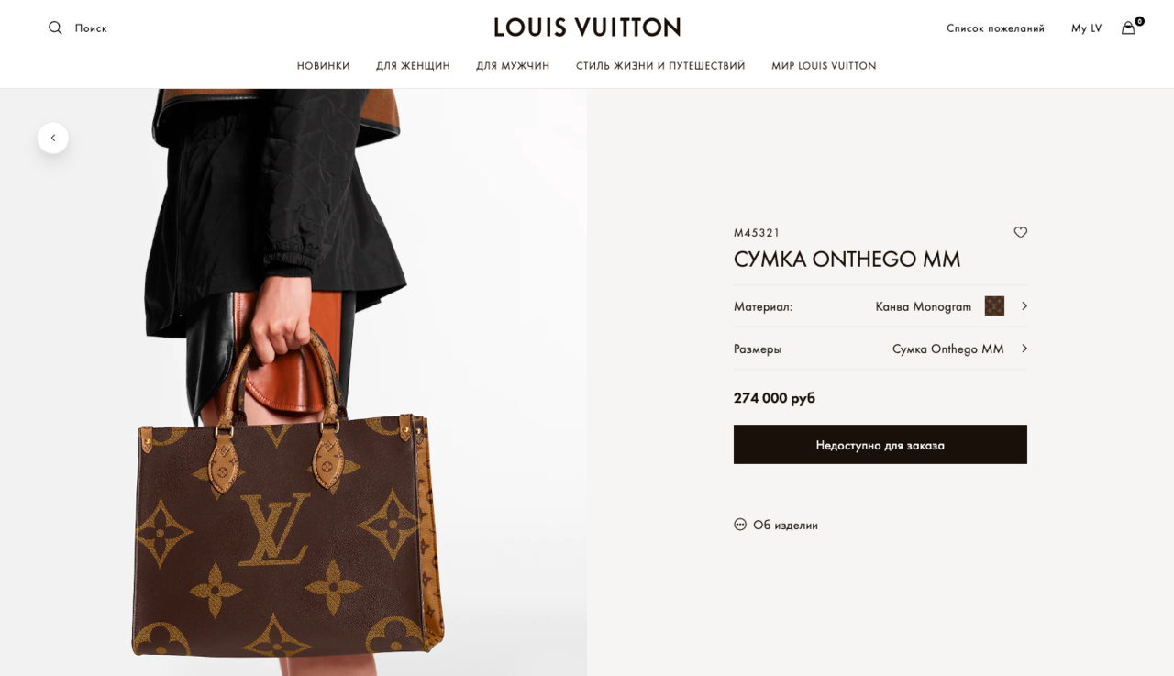Open the Для мужчин menu
Image resolution: width=1174 pixels, height=676 pixels.
pos(513,66)
